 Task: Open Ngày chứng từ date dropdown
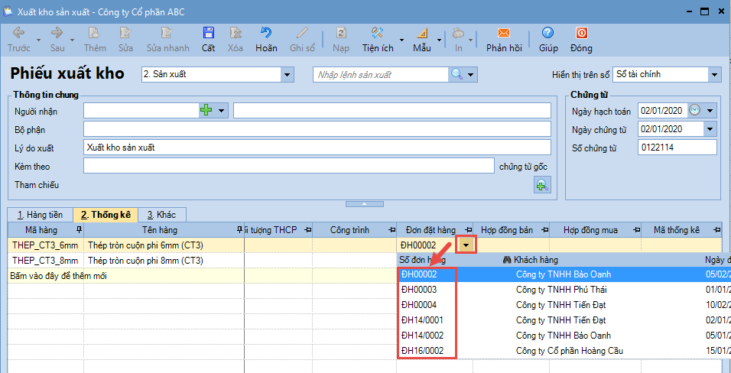point(710,129)
